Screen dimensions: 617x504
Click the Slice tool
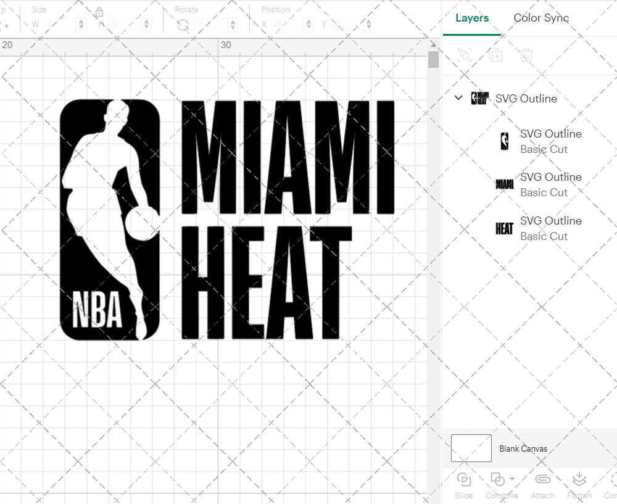click(463, 486)
